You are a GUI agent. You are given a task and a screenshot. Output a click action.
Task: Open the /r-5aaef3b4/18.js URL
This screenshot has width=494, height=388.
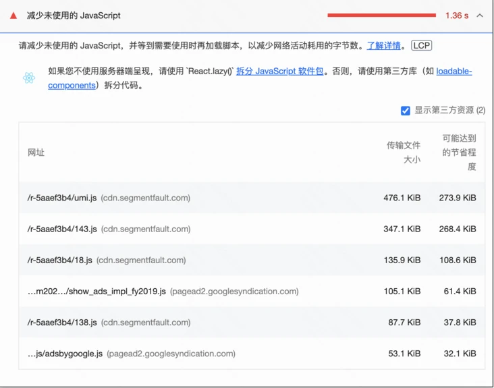pyautogui.click(x=60, y=260)
